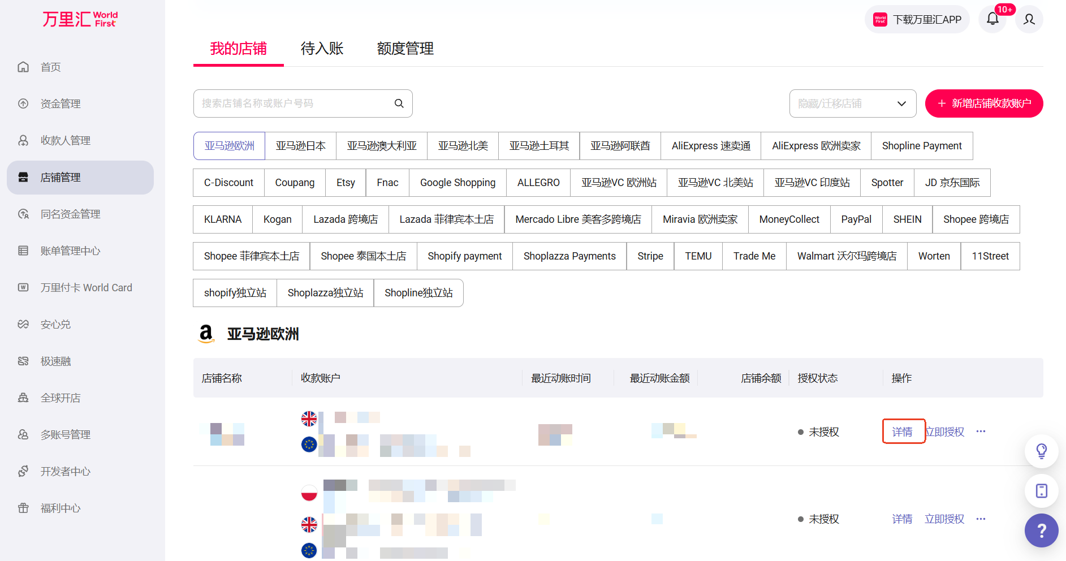This screenshot has width=1066, height=561.
Task: Select the 亚马逊日本 platform filter
Action: tap(300, 146)
